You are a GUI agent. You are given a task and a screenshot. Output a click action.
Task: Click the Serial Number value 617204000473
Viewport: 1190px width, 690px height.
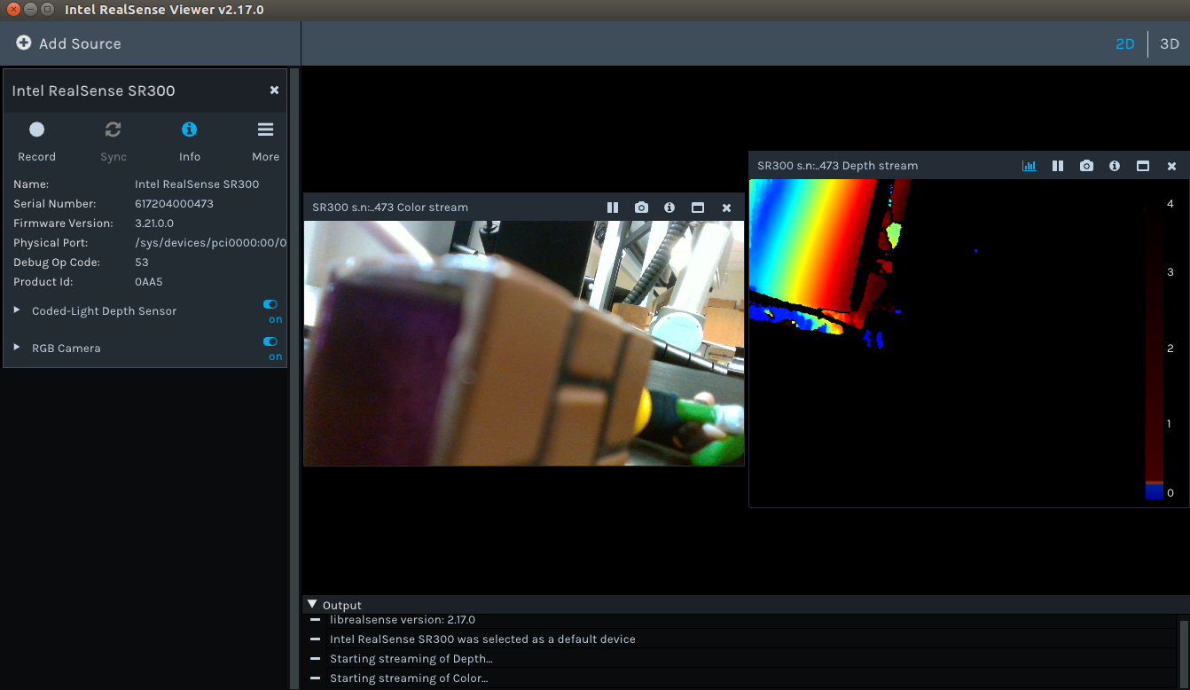(174, 204)
